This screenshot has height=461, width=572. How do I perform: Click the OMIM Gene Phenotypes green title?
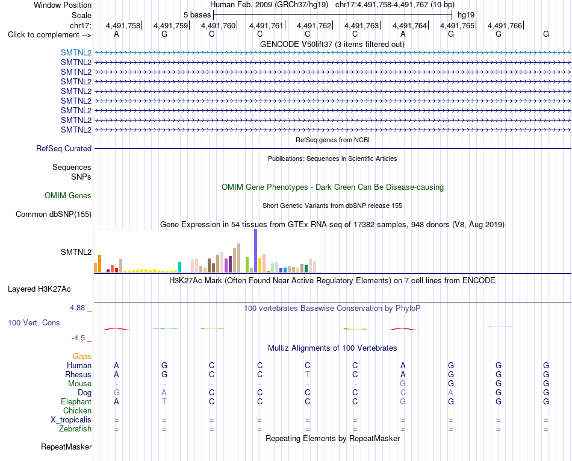point(332,187)
